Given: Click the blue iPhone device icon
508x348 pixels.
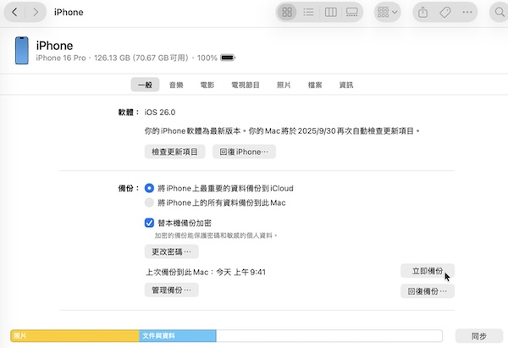Looking at the screenshot, I should (22, 50).
